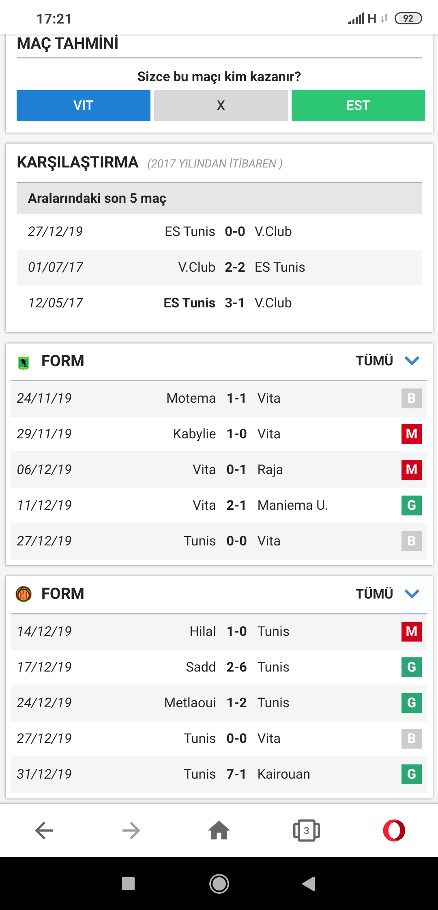The width and height of the screenshot is (438, 910).
Task: Vote VIT to win the match
Action: click(84, 105)
